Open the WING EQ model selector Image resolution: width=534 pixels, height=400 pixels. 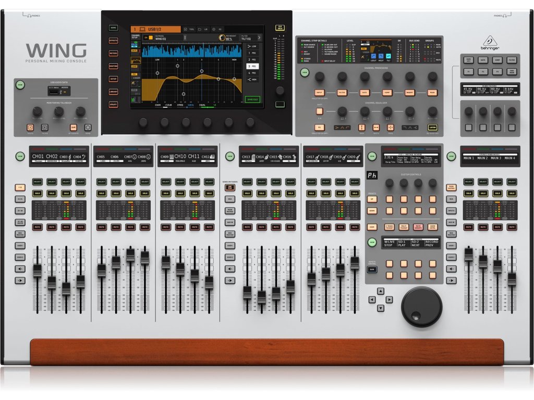pyautogui.click(x=169, y=37)
